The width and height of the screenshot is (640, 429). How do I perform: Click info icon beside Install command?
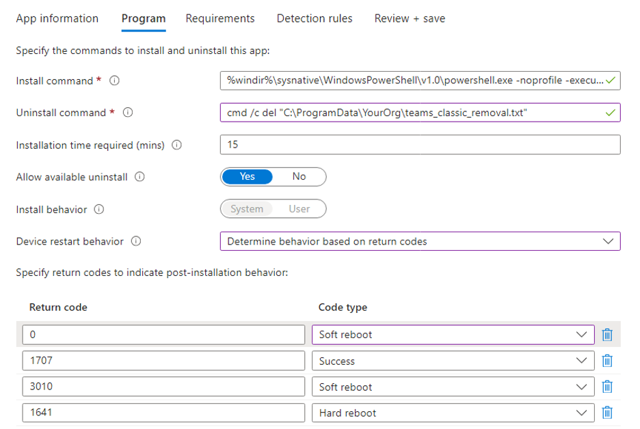click(x=114, y=81)
